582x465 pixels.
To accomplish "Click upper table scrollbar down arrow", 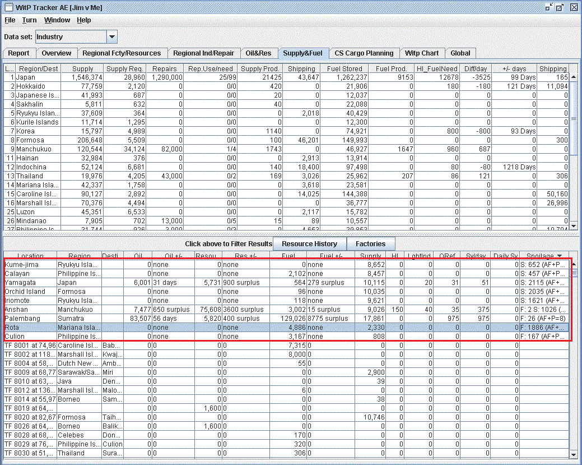I will [574, 225].
